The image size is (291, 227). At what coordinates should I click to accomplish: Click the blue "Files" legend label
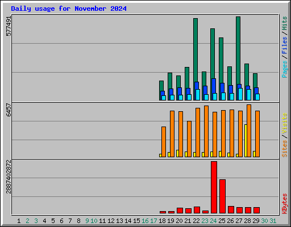285,45
